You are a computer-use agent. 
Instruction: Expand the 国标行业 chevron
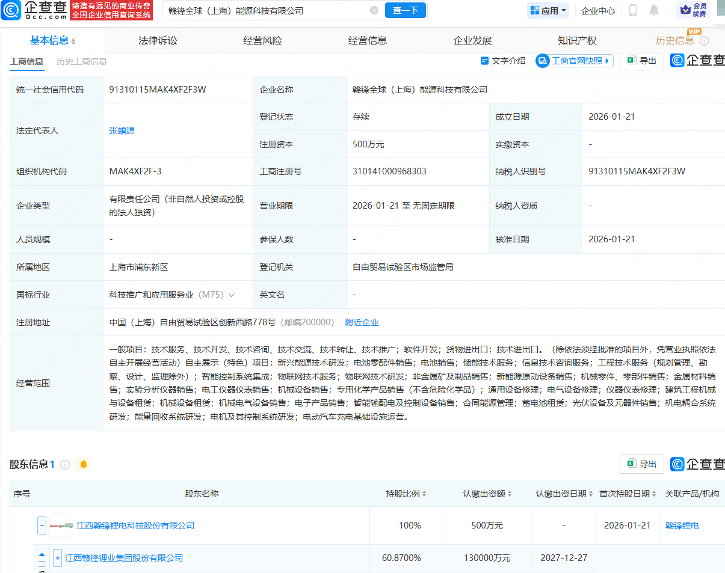pos(232,295)
